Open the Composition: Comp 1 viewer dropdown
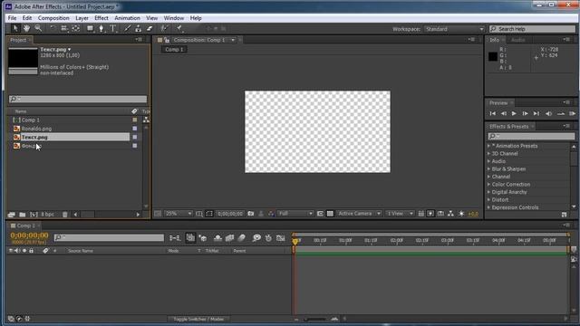This screenshot has width=580, height=326. coord(233,40)
